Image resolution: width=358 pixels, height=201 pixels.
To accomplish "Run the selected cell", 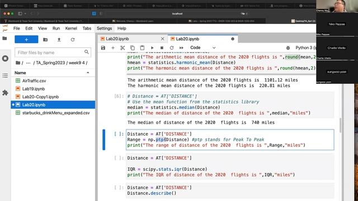I will pyautogui.click(x=152, y=48).
